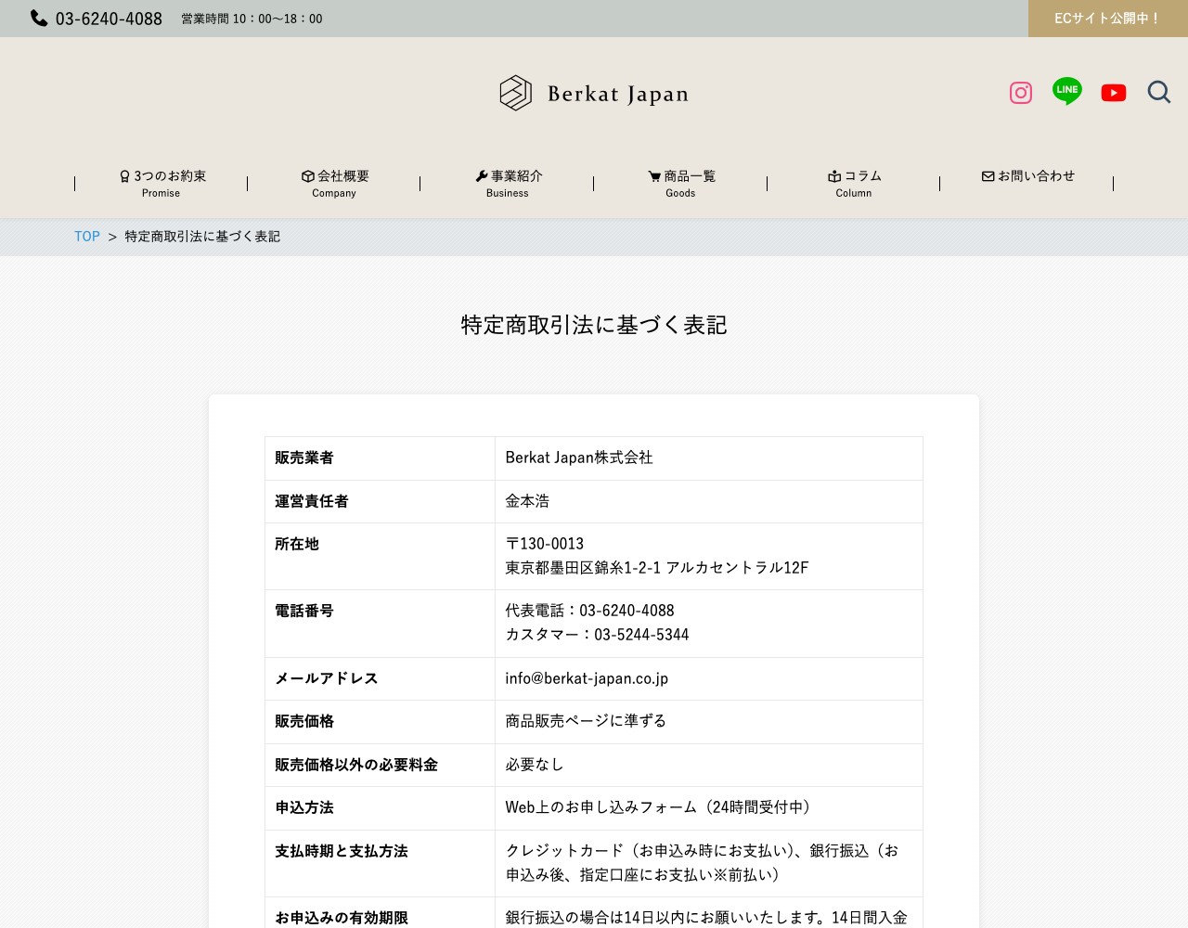Click the cart icon beside 商品一覧
Viewport: 1188px width, 928px height.
click(654, 176)
